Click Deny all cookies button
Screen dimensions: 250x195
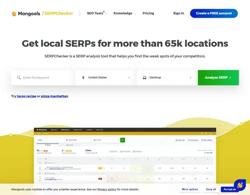point(211,189)
